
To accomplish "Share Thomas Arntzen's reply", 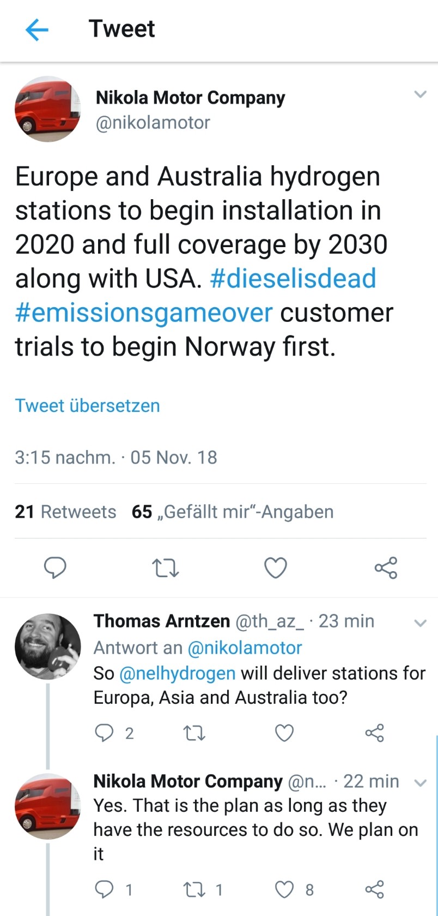I will pos(374,733).
